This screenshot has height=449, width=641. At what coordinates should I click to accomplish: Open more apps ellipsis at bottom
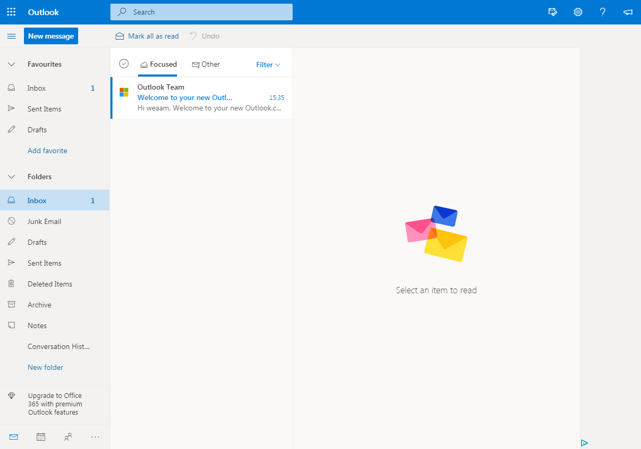point(95,437)
